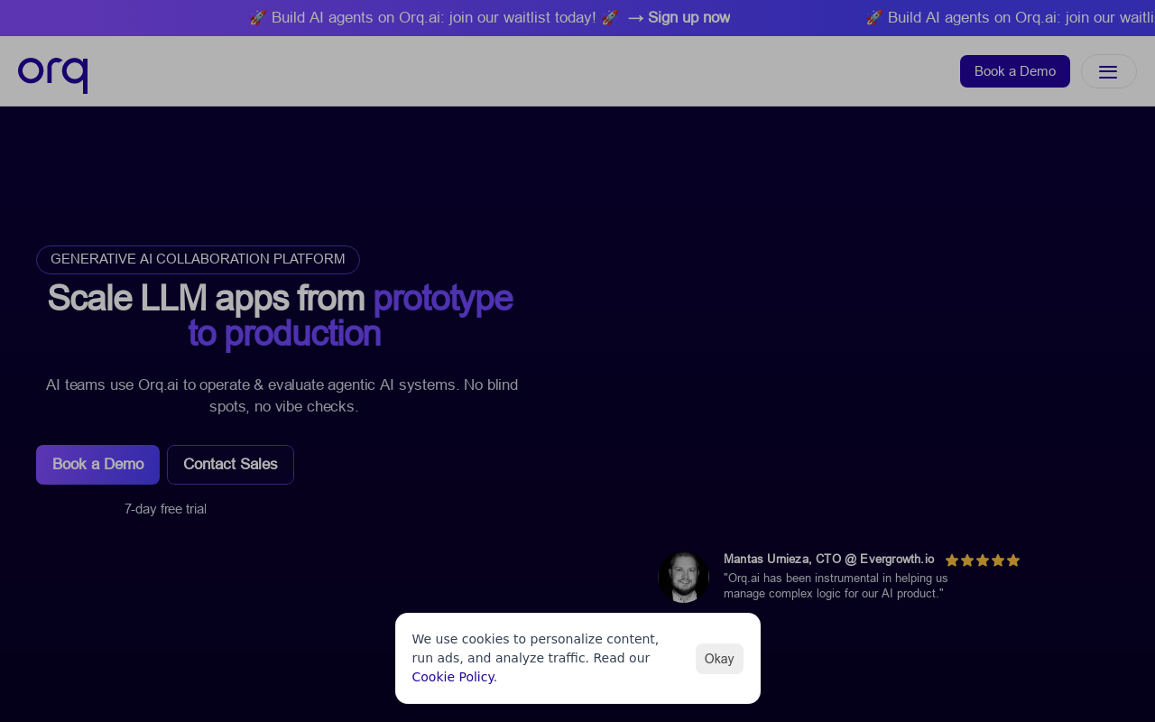Click the 'AI teams use Orq.ai' subheading text
This screenshot has height=722, width=1155.
tap(282, 395)
